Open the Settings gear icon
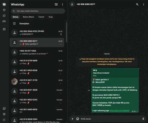 click(4, 114)
